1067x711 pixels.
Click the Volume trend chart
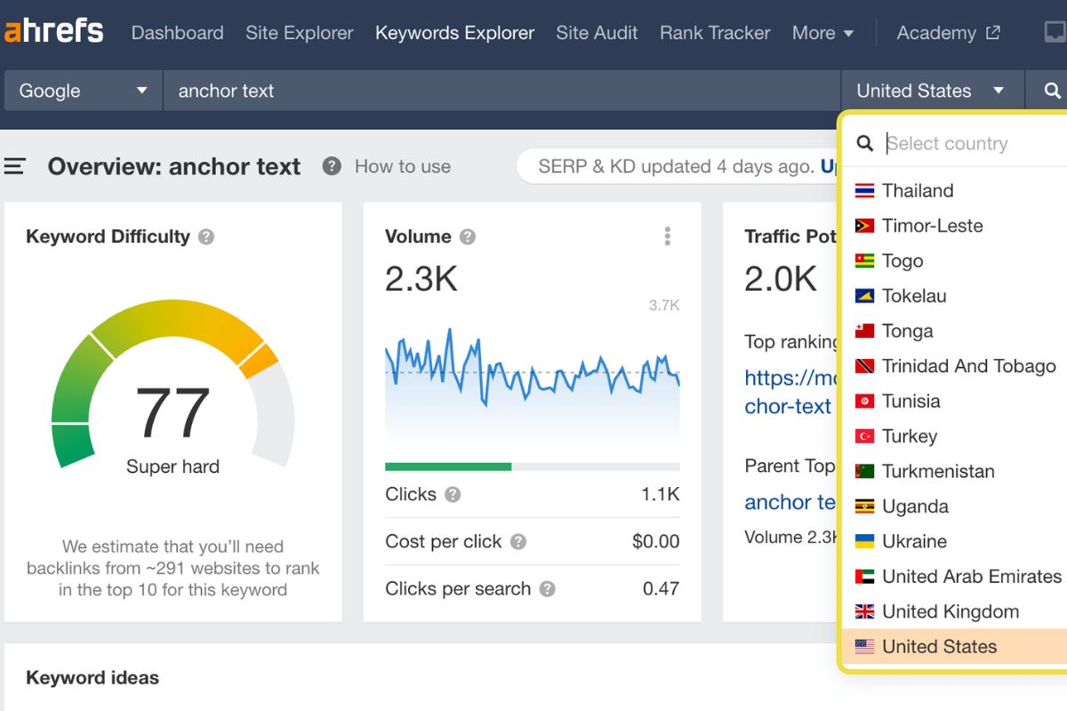coord(533,387)
